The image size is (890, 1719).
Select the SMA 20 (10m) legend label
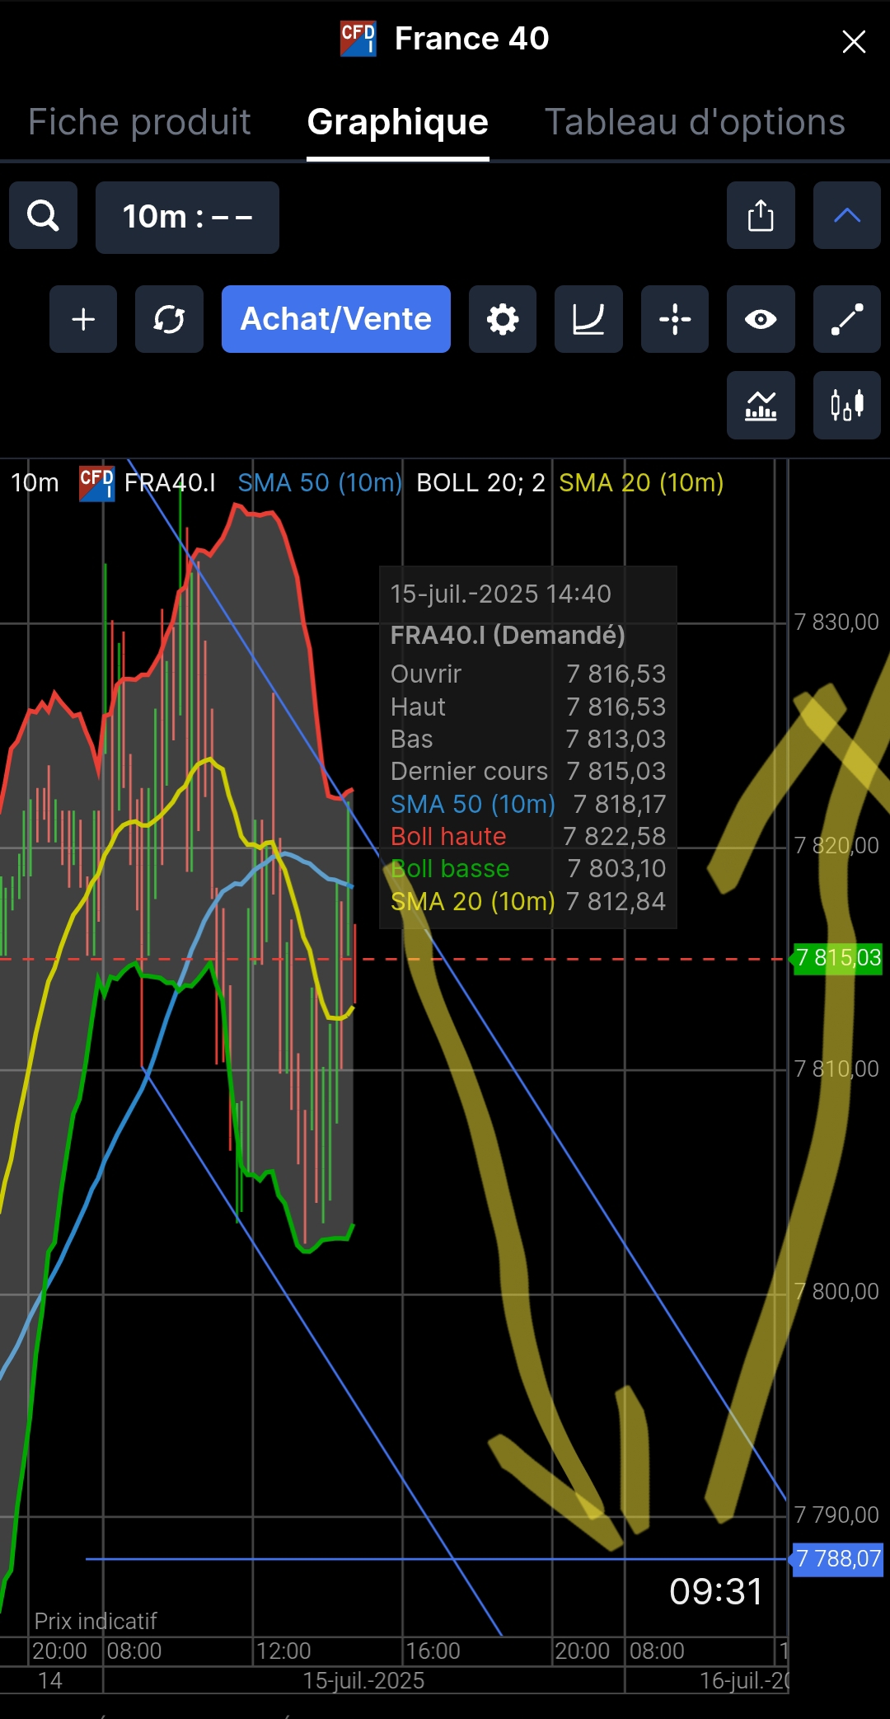pyautogui.click(x=641, y=482)
